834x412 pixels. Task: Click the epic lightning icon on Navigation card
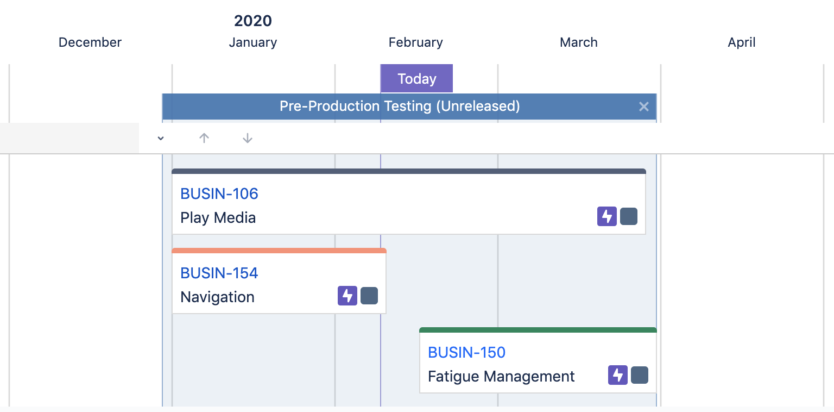pos(347,296)
